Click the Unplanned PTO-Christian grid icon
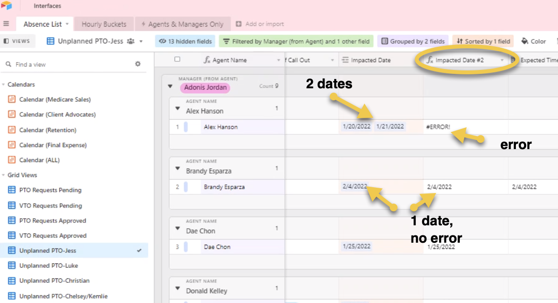Viewport: 558px width, 303px height. tap(12, 281)
